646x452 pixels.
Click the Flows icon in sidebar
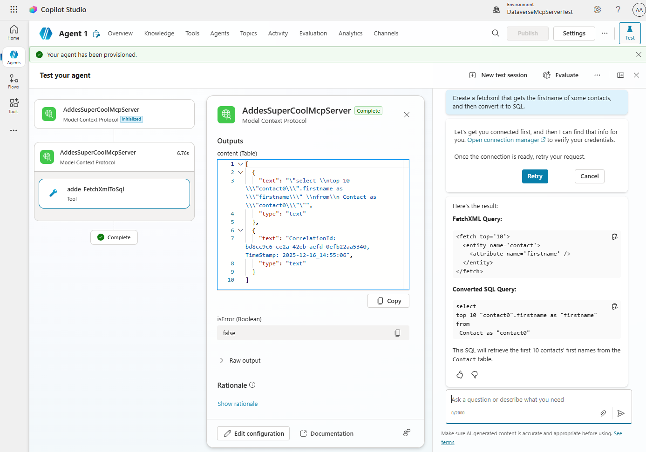click(14, 81)
